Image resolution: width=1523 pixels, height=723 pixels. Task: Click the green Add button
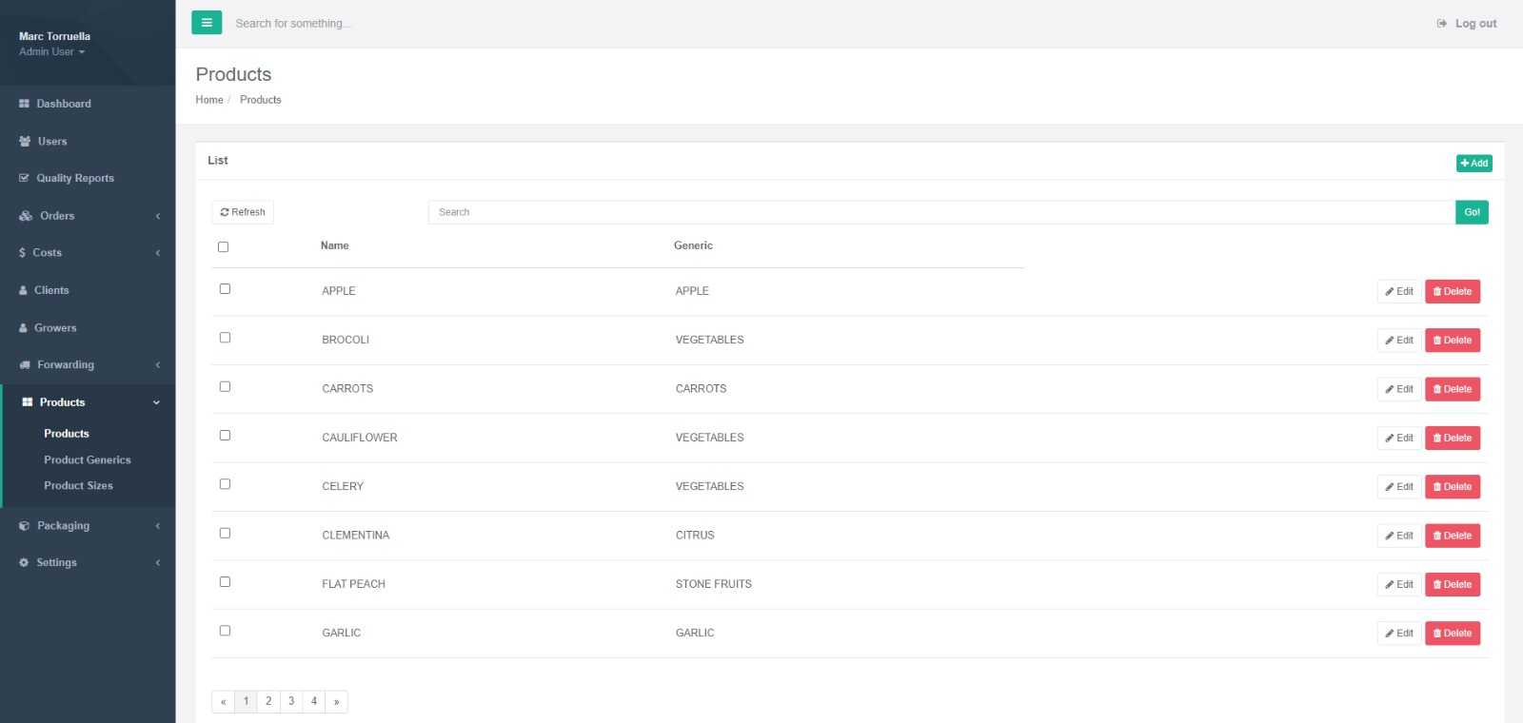click(1474, 164)
